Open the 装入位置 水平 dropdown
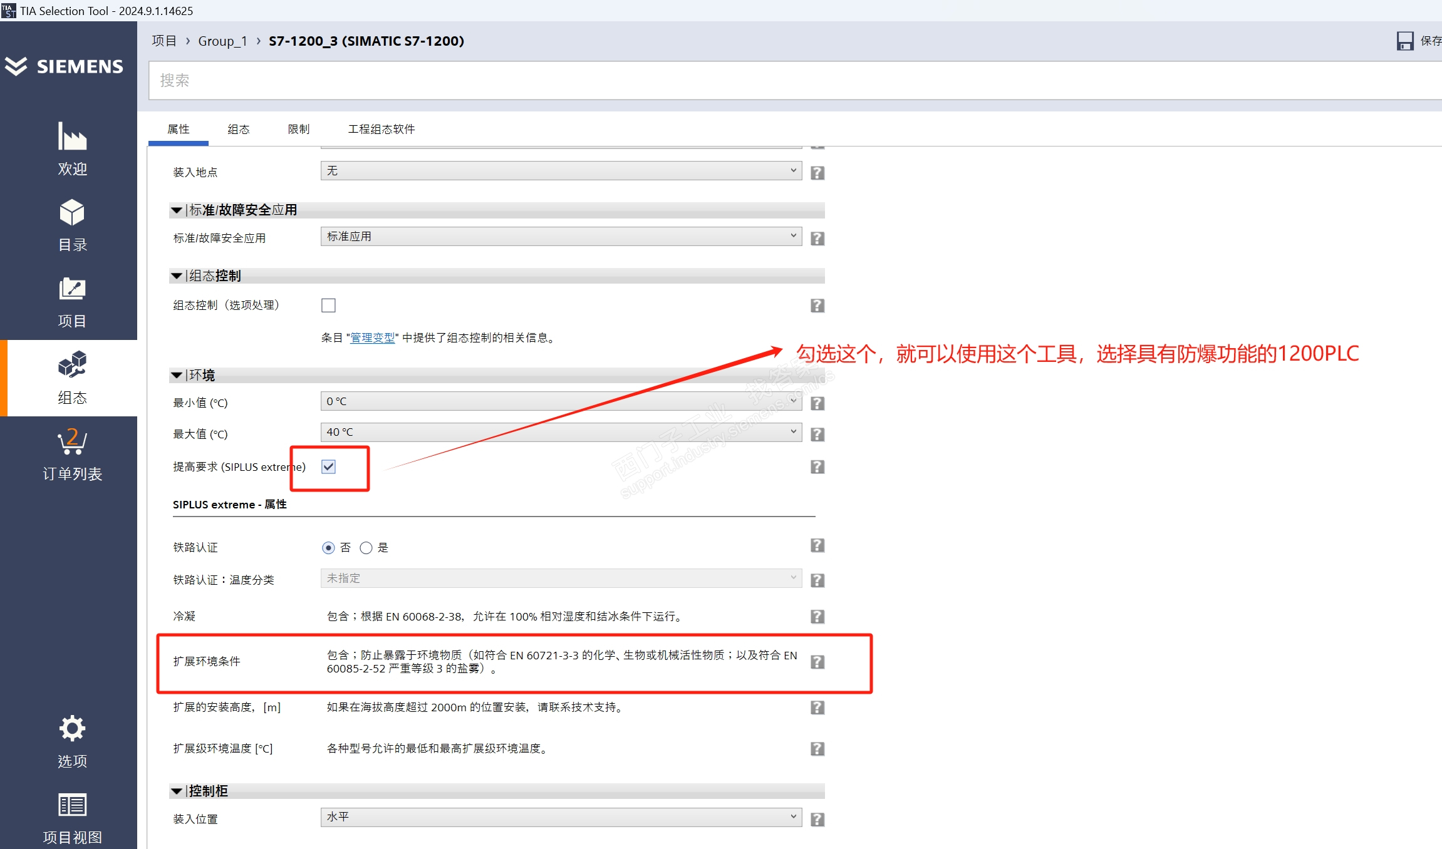The width and height of the screenshot is (1442, 849). tap(561, 817)
